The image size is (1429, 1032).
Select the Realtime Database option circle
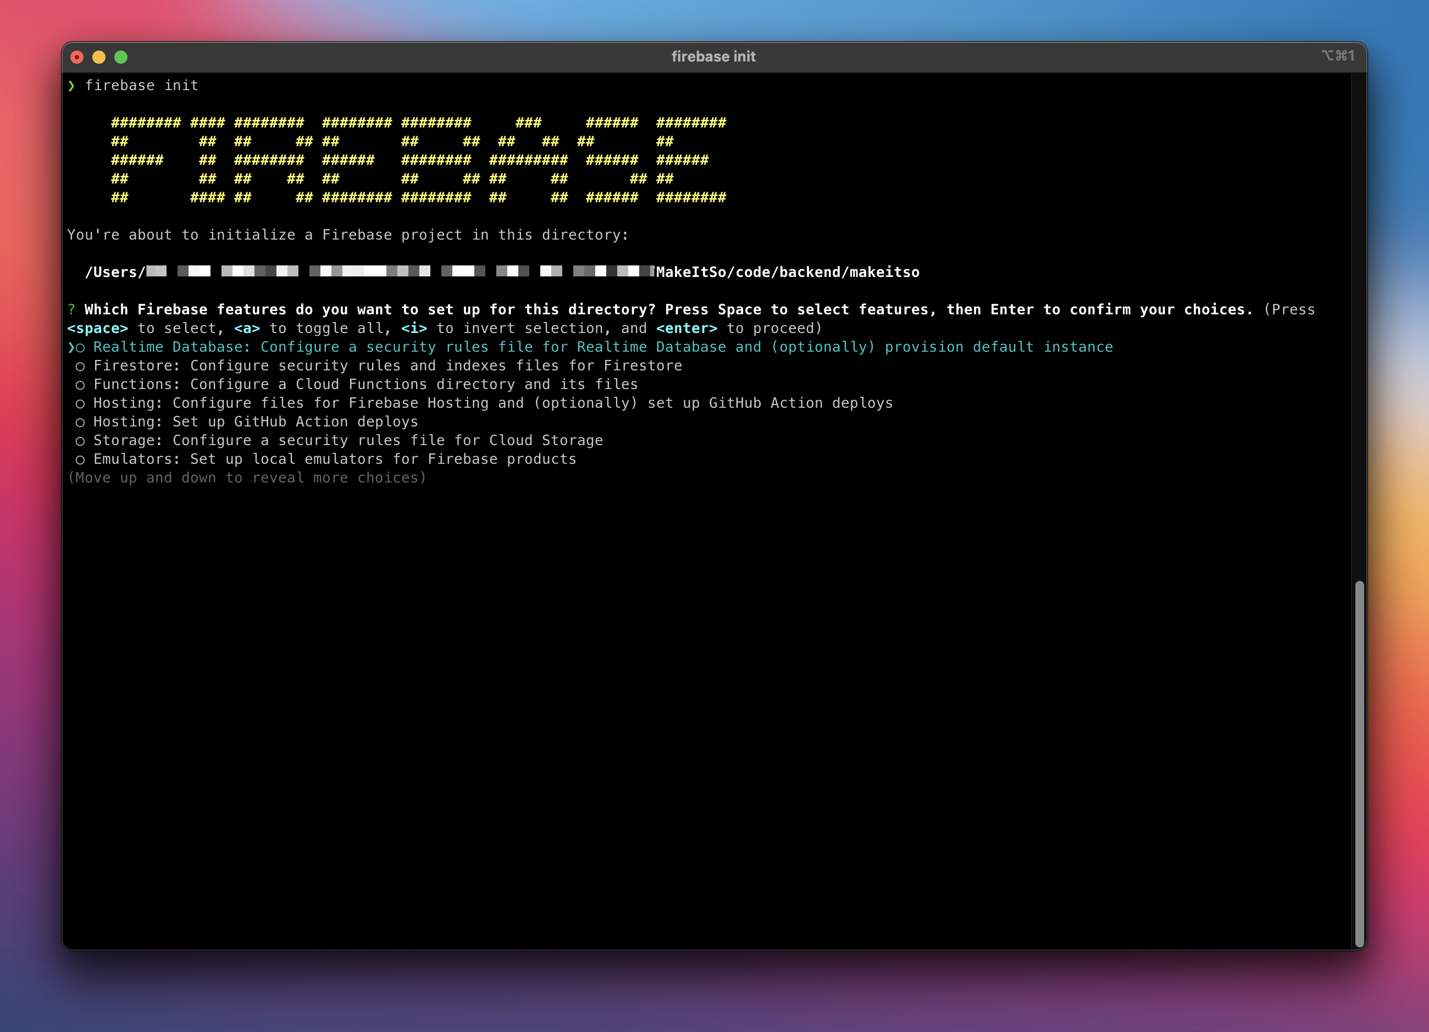point(81,347)
